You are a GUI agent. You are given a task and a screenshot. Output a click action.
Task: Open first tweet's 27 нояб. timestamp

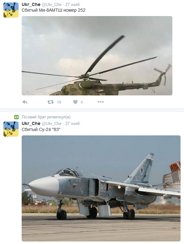[x=73, y=5]
